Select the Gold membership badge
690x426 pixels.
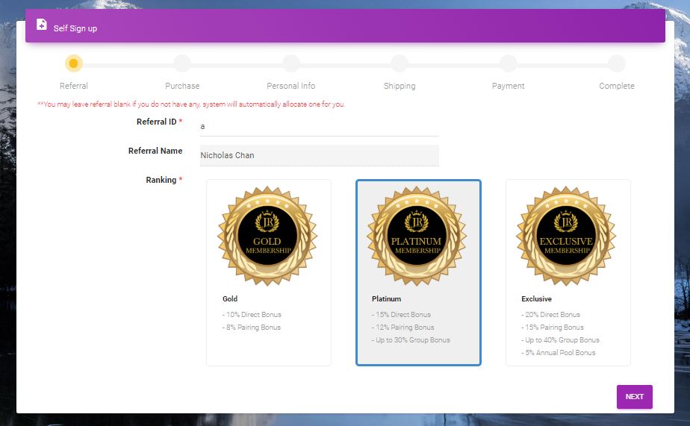pos(267,236)
